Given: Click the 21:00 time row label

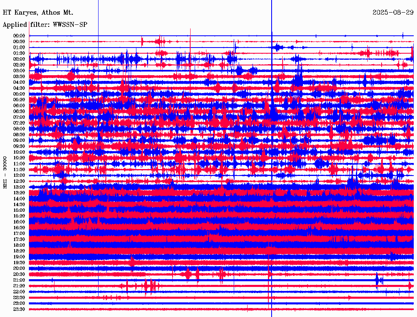Looking at the screenshot, I should tap(19, 280).
